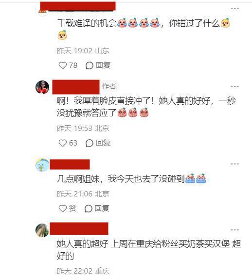
Task: Open more options for the author's comment
Action: 235,86
